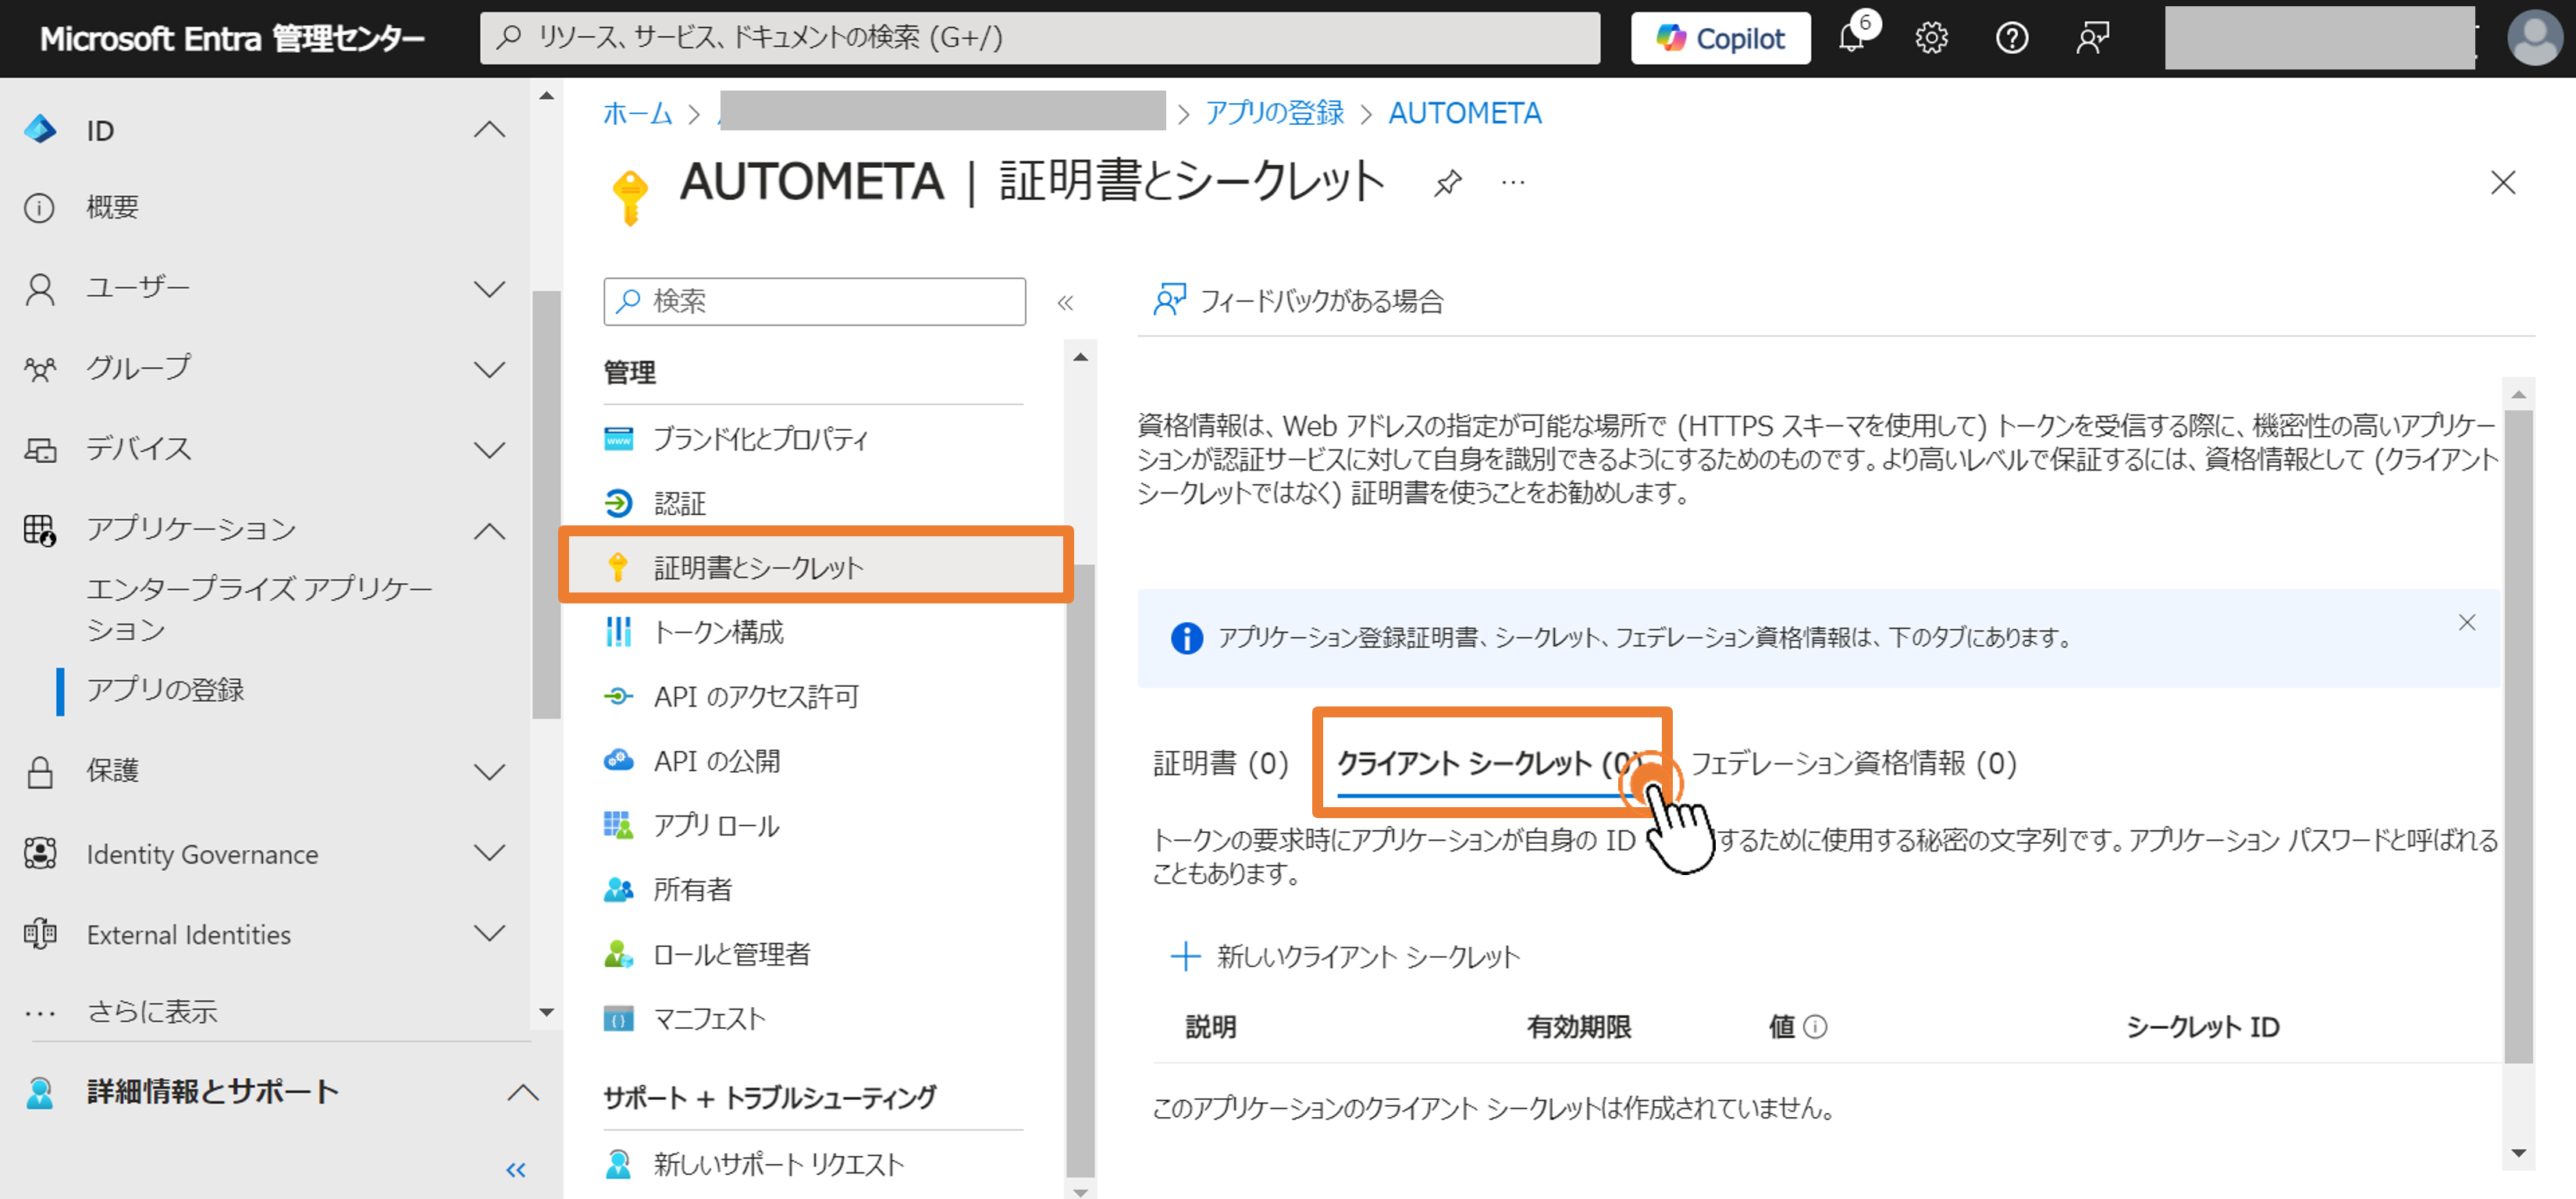The width and height of the screenshot is (2576, 1199).
Task: Click the resource menu scrollbar down arrow
Action: pyautogui.click(x=1080, y=1191)
